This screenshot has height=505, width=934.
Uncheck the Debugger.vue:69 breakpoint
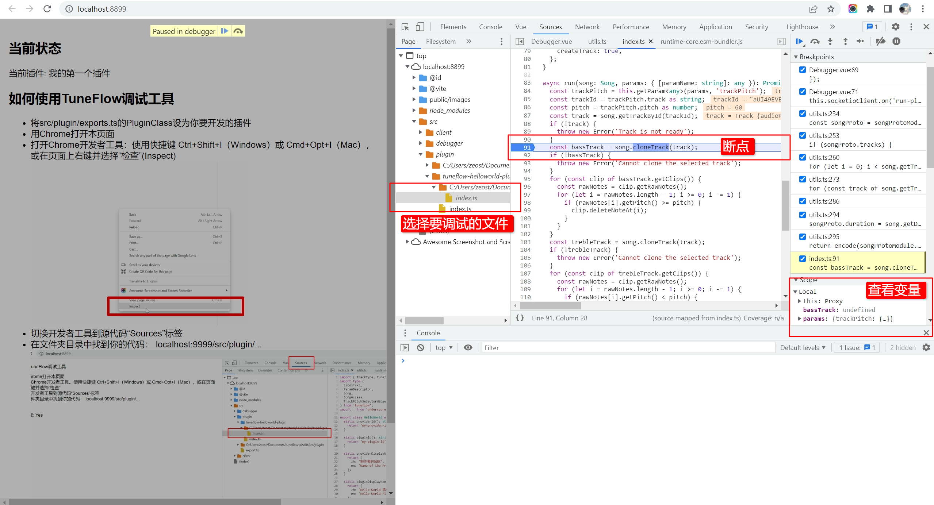point(803,70)
